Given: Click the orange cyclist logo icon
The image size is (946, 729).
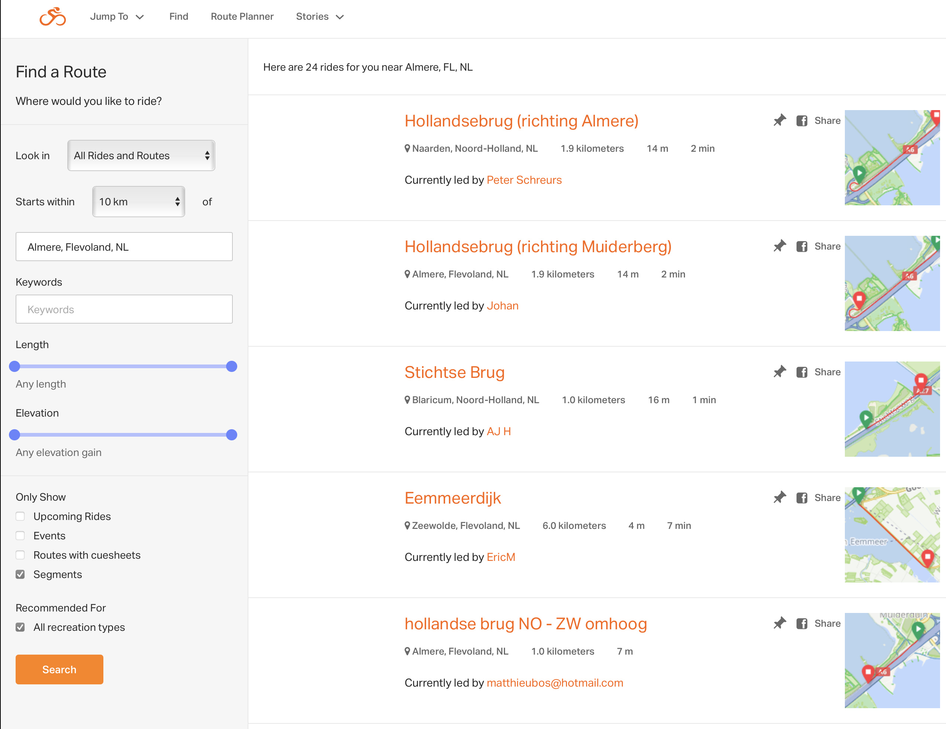Looking at the screenshot, I should (x=53, y=17).
